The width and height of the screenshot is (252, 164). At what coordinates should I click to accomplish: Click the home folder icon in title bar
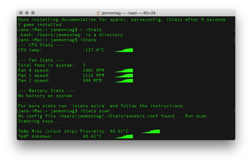pos(98,13)
